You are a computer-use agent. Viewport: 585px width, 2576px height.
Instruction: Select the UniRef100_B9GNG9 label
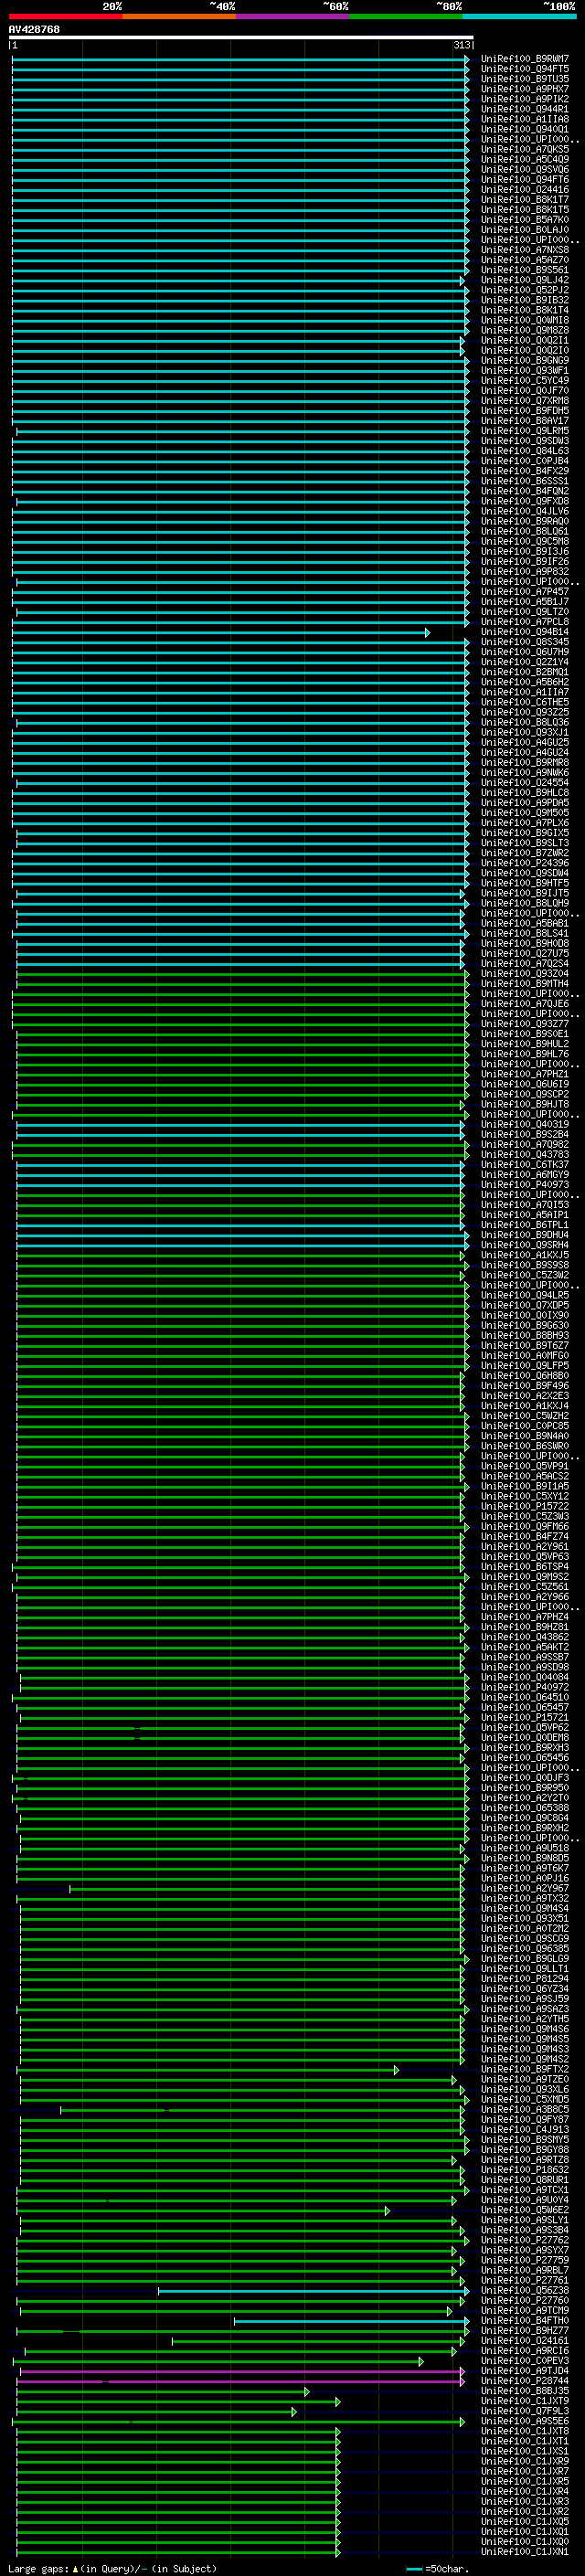(x=525, y=360)
